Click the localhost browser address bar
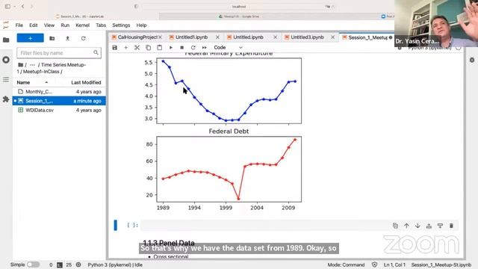The image size is (478, 269). click(x=239, y=7)
